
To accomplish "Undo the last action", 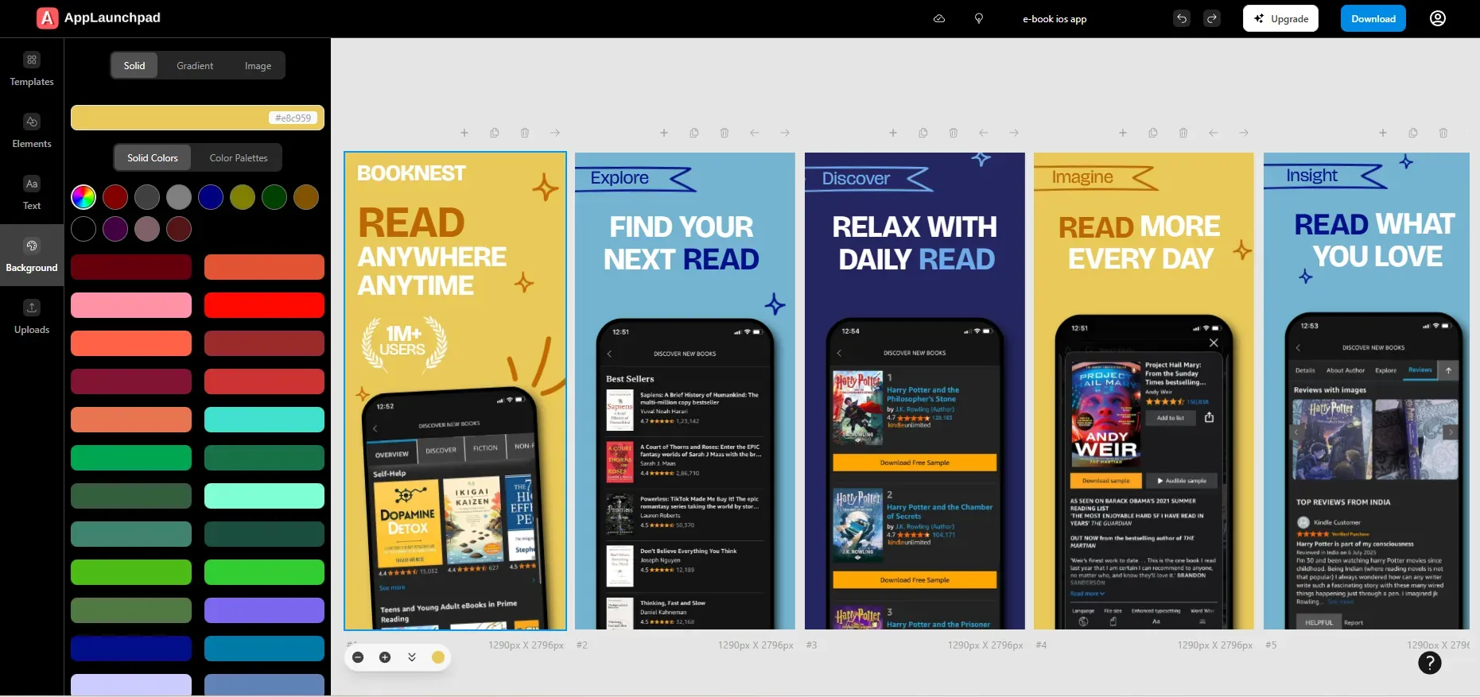I will click(x=1182, y=18).
